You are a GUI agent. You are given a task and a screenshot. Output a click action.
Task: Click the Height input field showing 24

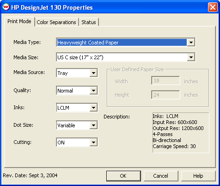point(165,95)
